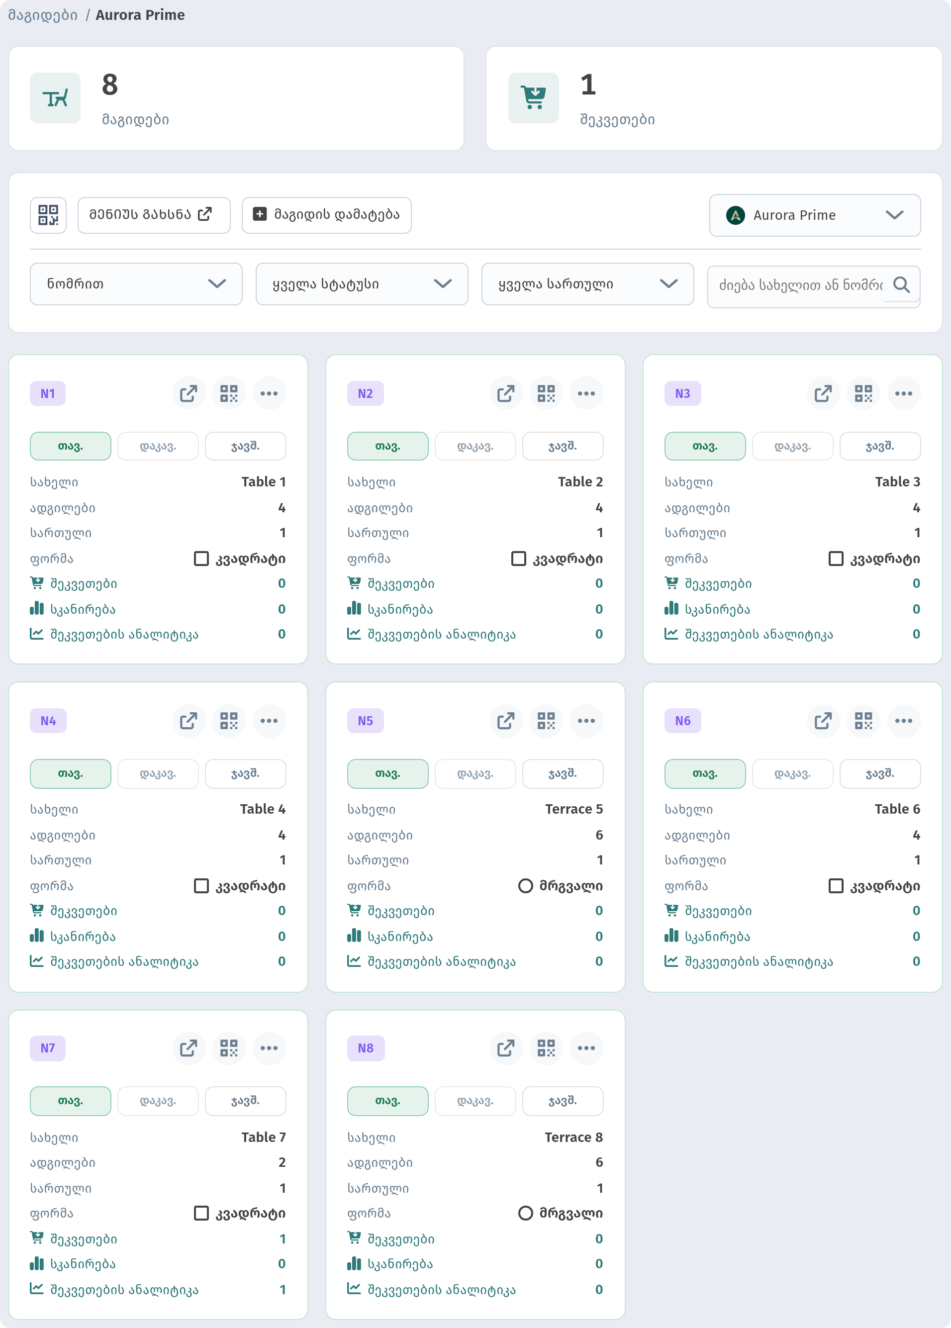Screen dimensions: 951x1328
Task: Open external link icon on card N1
Action: [x=189, y=393]
